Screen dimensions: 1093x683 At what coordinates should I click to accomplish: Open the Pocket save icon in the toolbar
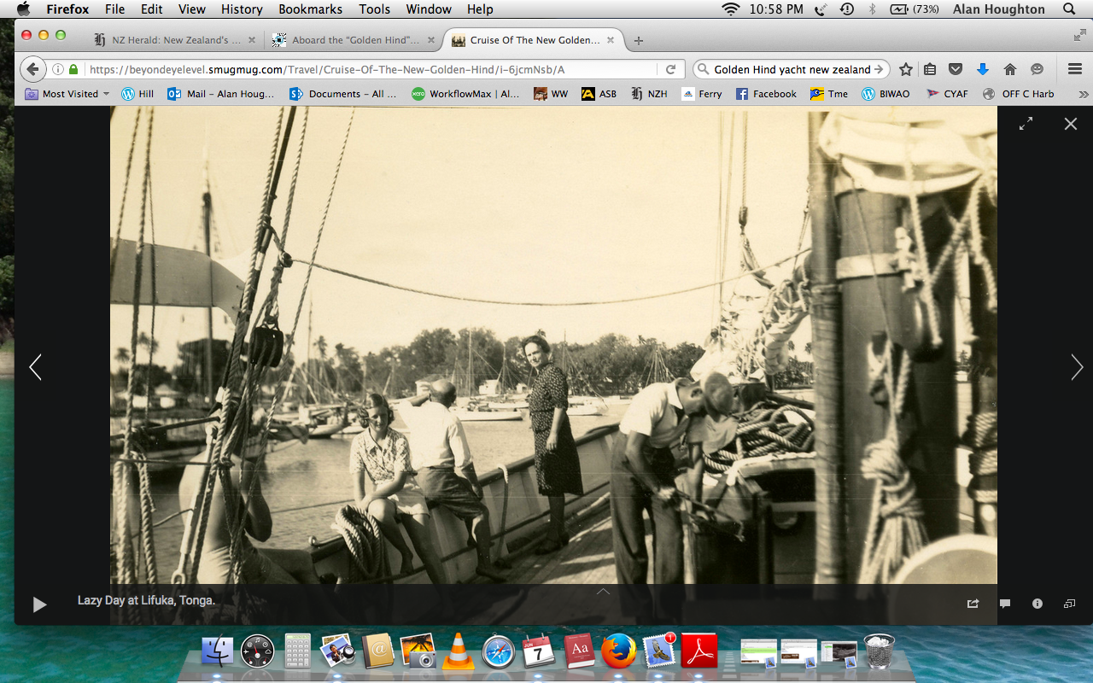956,69
